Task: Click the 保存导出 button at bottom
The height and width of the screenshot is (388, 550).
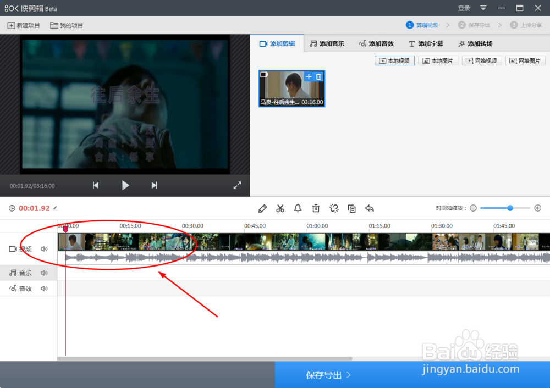Action: coord(328,375)
